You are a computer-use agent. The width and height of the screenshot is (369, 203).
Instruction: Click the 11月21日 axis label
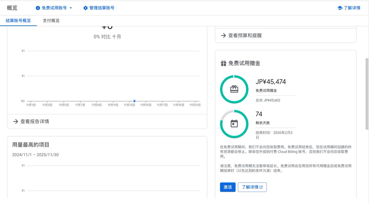click(x=195, y=105)
